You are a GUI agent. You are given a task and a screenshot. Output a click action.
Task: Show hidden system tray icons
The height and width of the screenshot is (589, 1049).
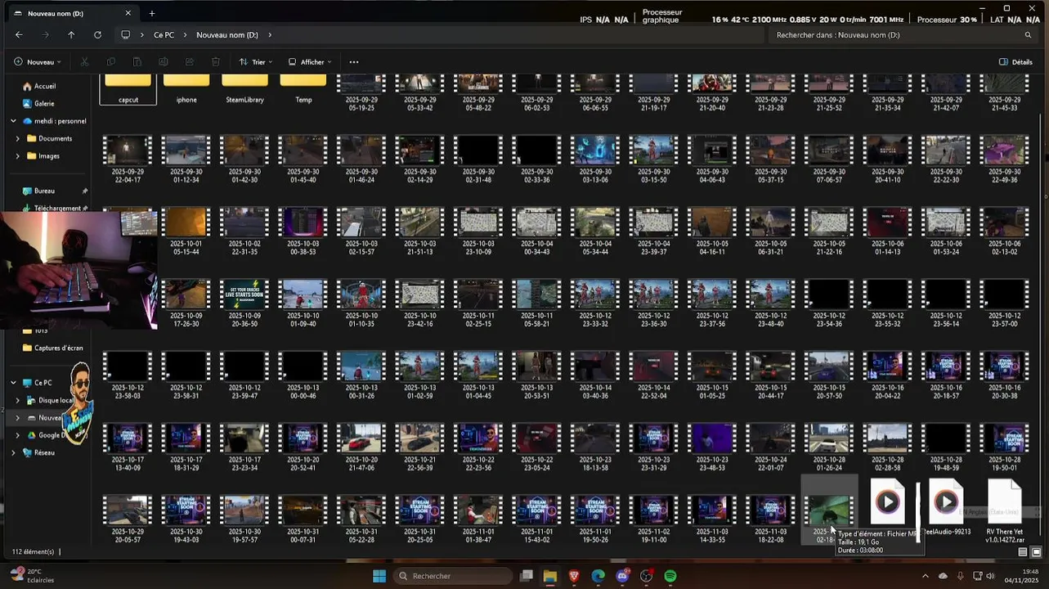tap(926, 576)
